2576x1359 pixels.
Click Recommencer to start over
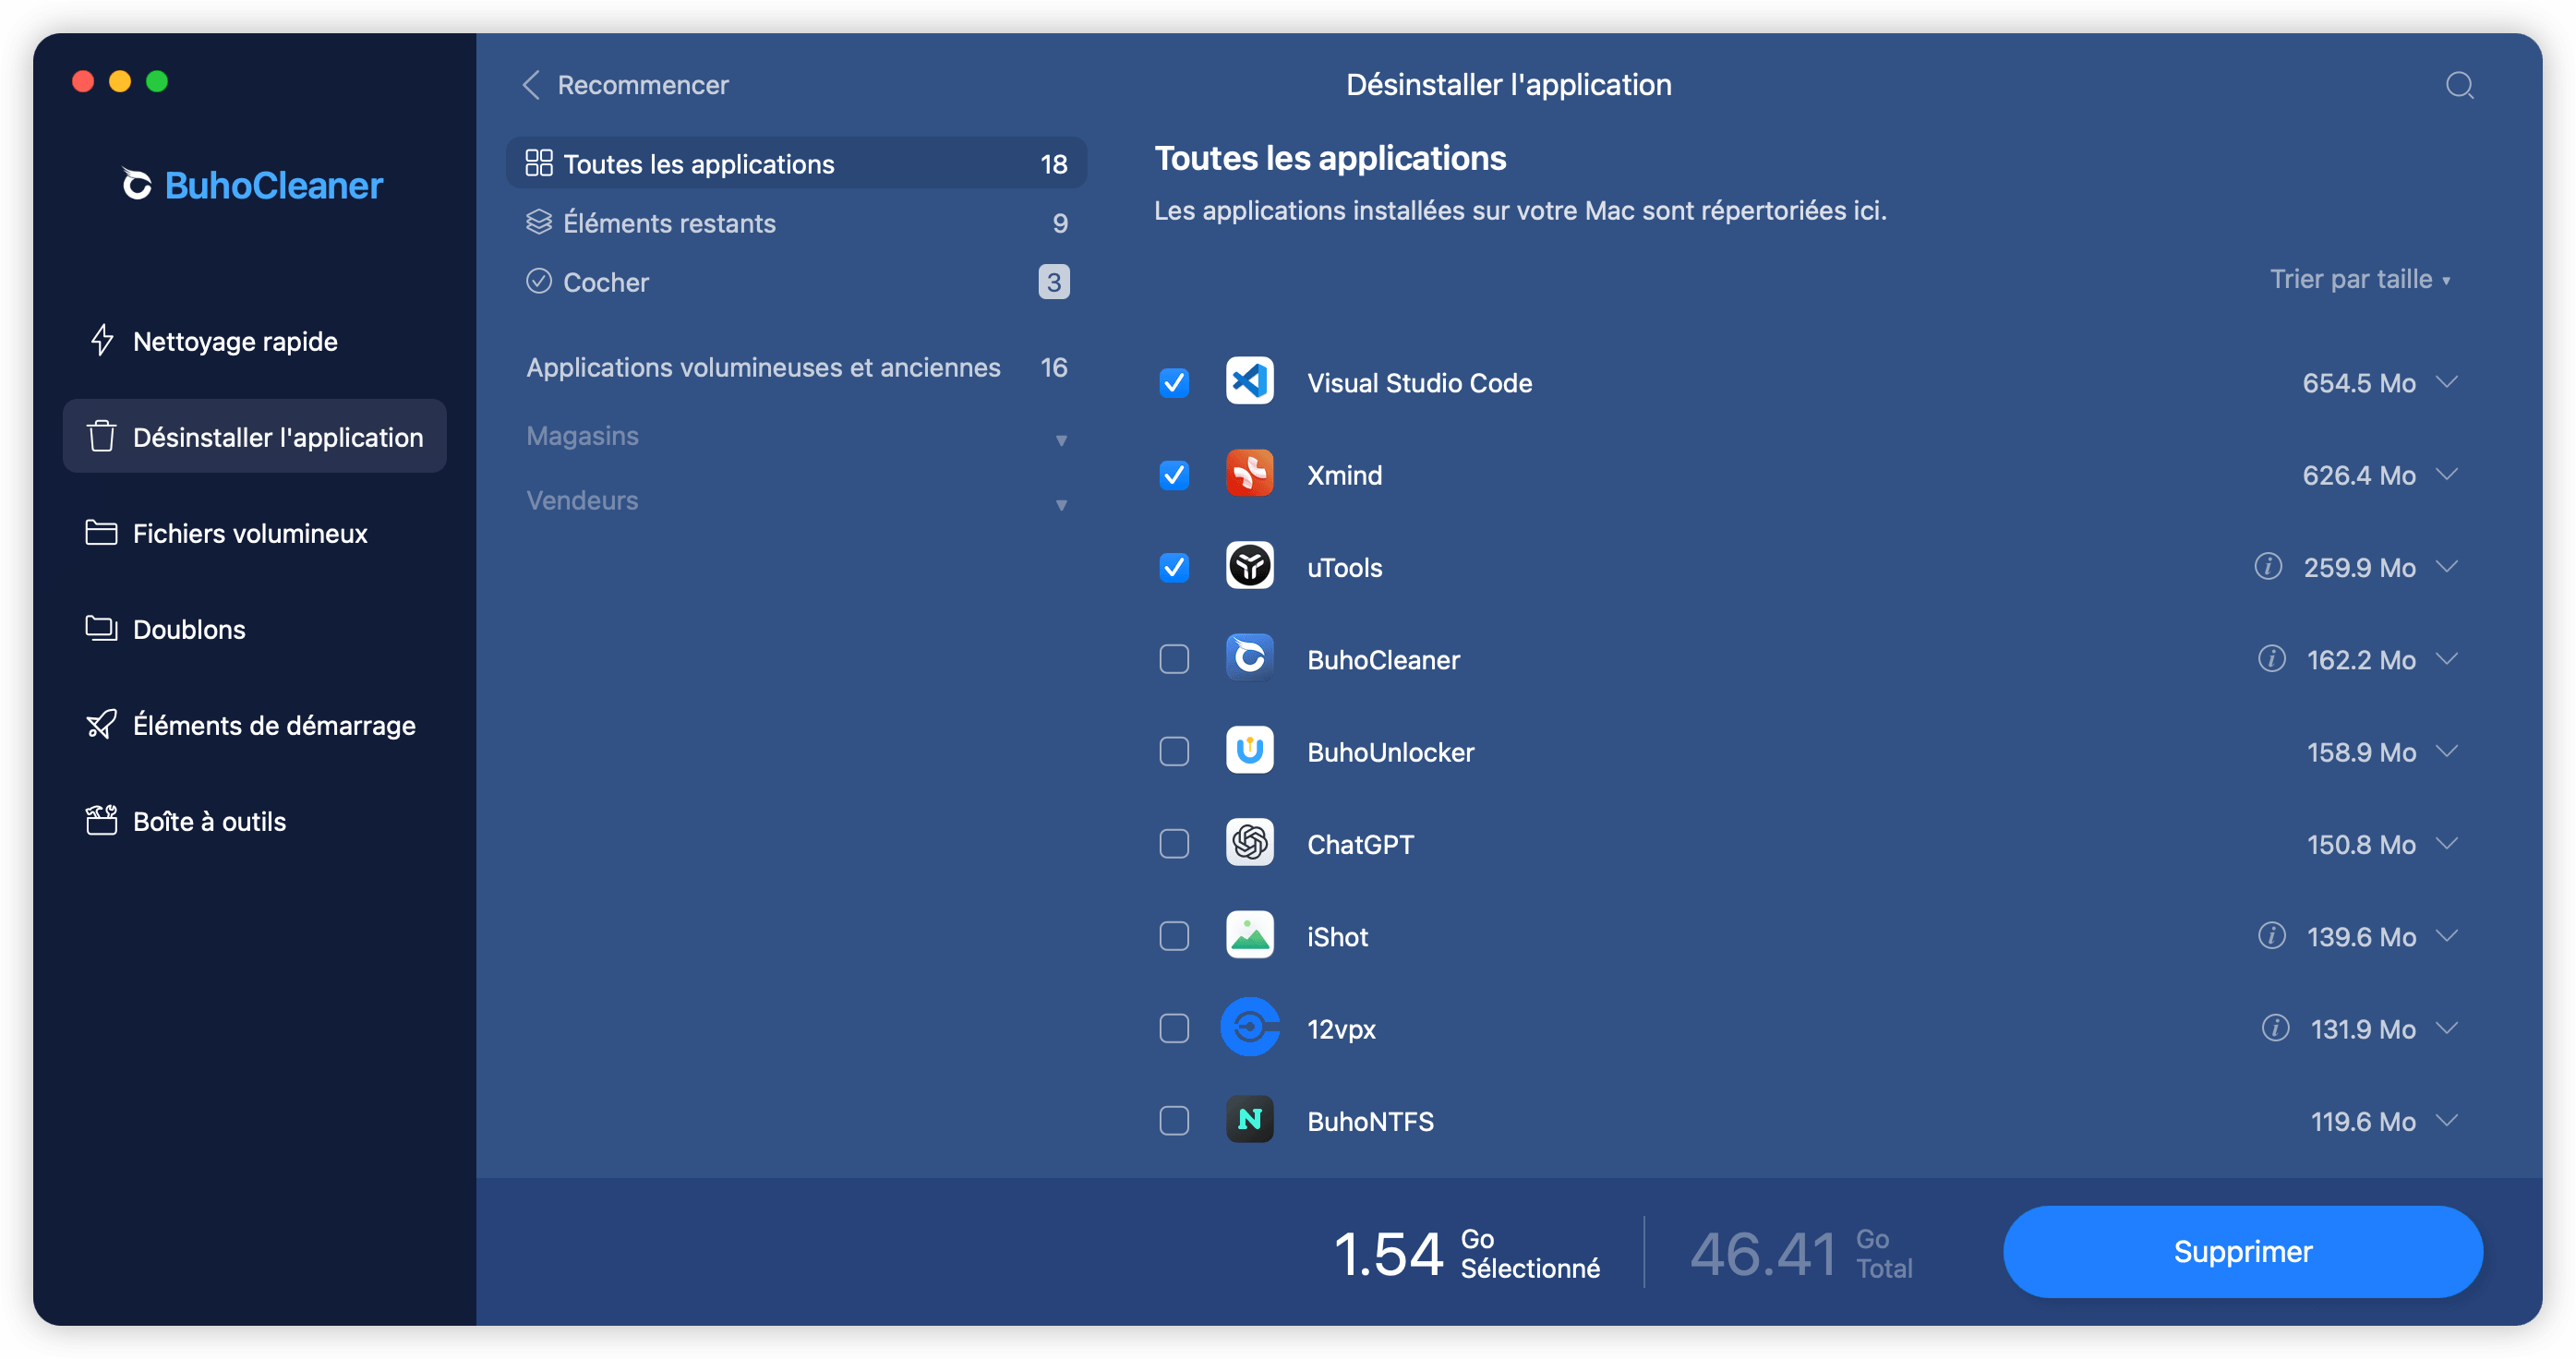642,85
